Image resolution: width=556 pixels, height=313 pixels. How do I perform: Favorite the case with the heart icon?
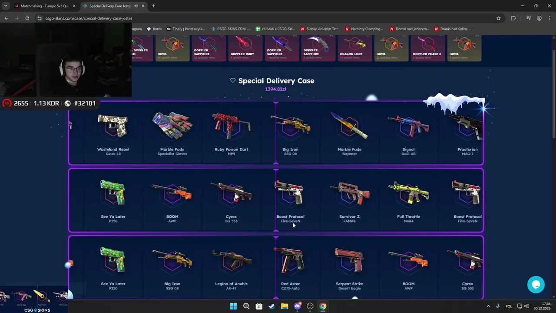point(233,80)
